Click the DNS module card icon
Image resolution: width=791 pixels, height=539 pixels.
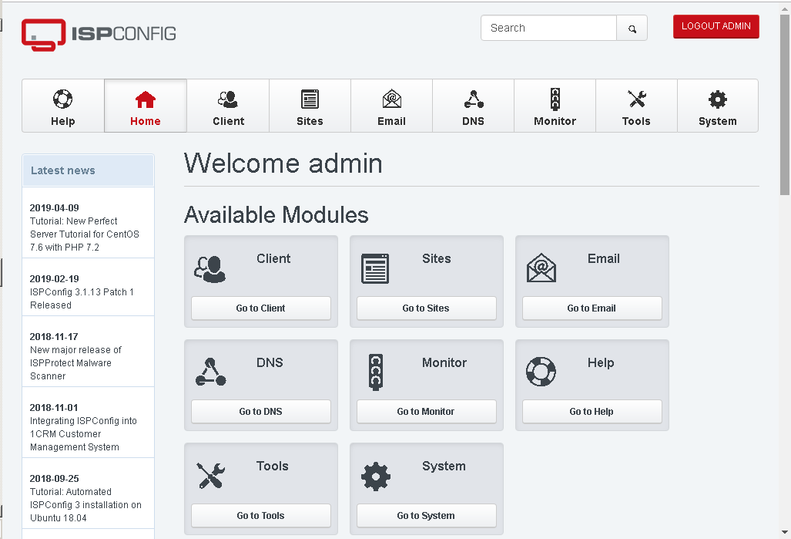coord(211,372)
